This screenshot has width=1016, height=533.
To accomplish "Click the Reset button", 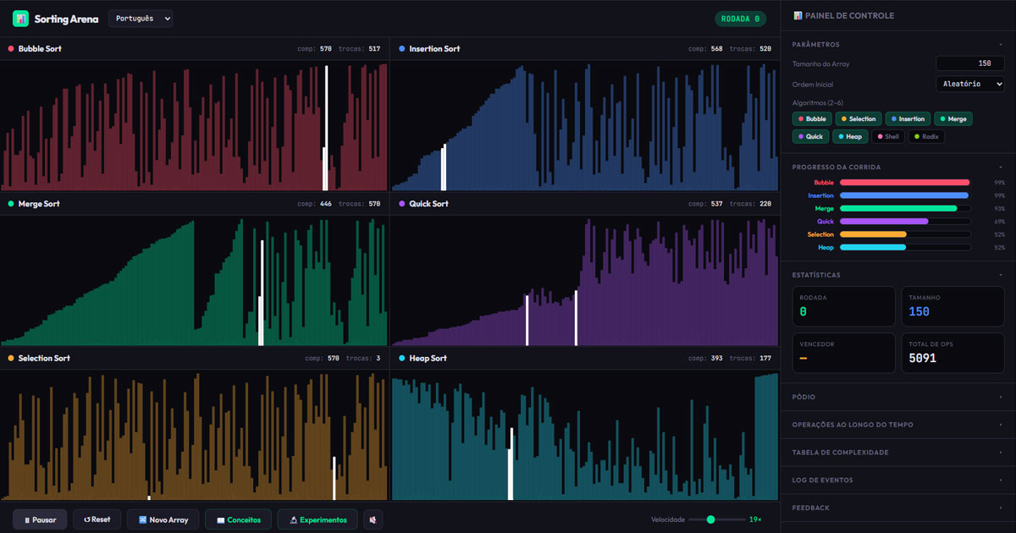I will point(96,519).
